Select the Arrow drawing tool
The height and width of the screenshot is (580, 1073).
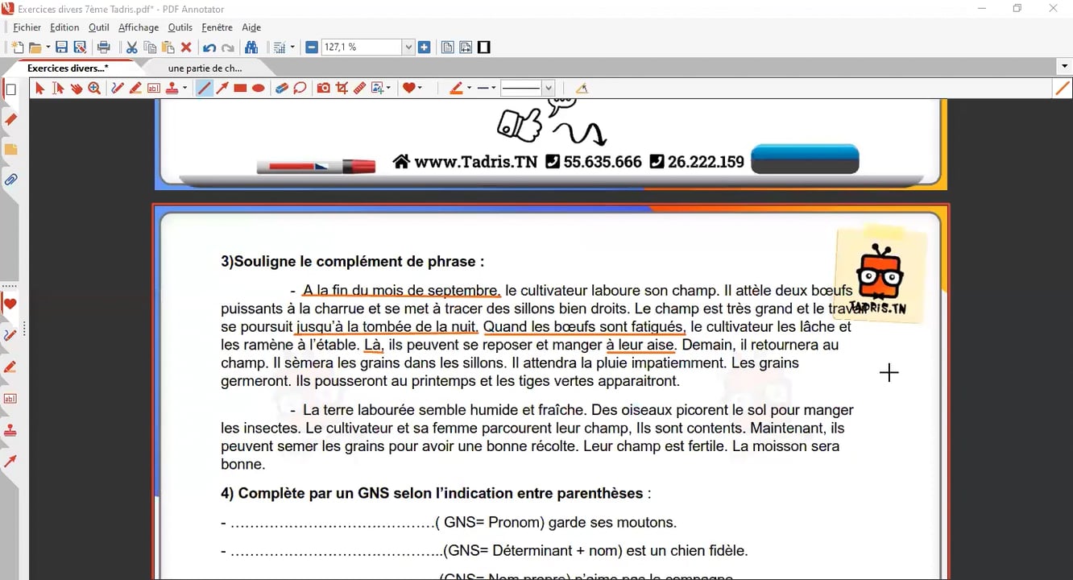point(222,89)
